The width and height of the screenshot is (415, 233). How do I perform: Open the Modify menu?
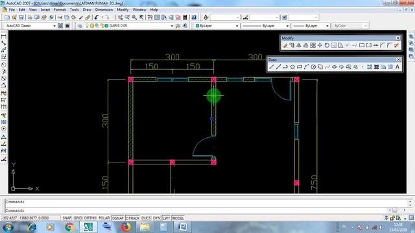[x=123, y=10]
